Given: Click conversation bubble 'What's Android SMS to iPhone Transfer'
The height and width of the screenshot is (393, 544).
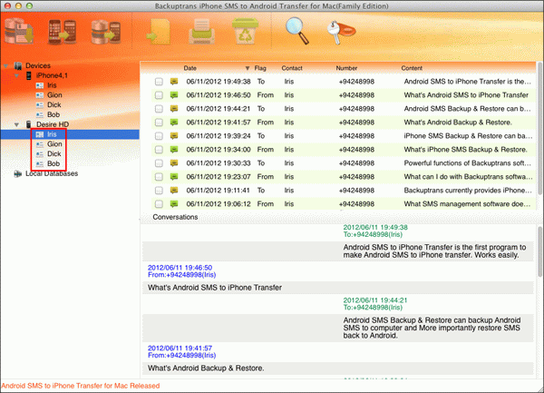Looking at the screenshot, I should coord(337,288).
